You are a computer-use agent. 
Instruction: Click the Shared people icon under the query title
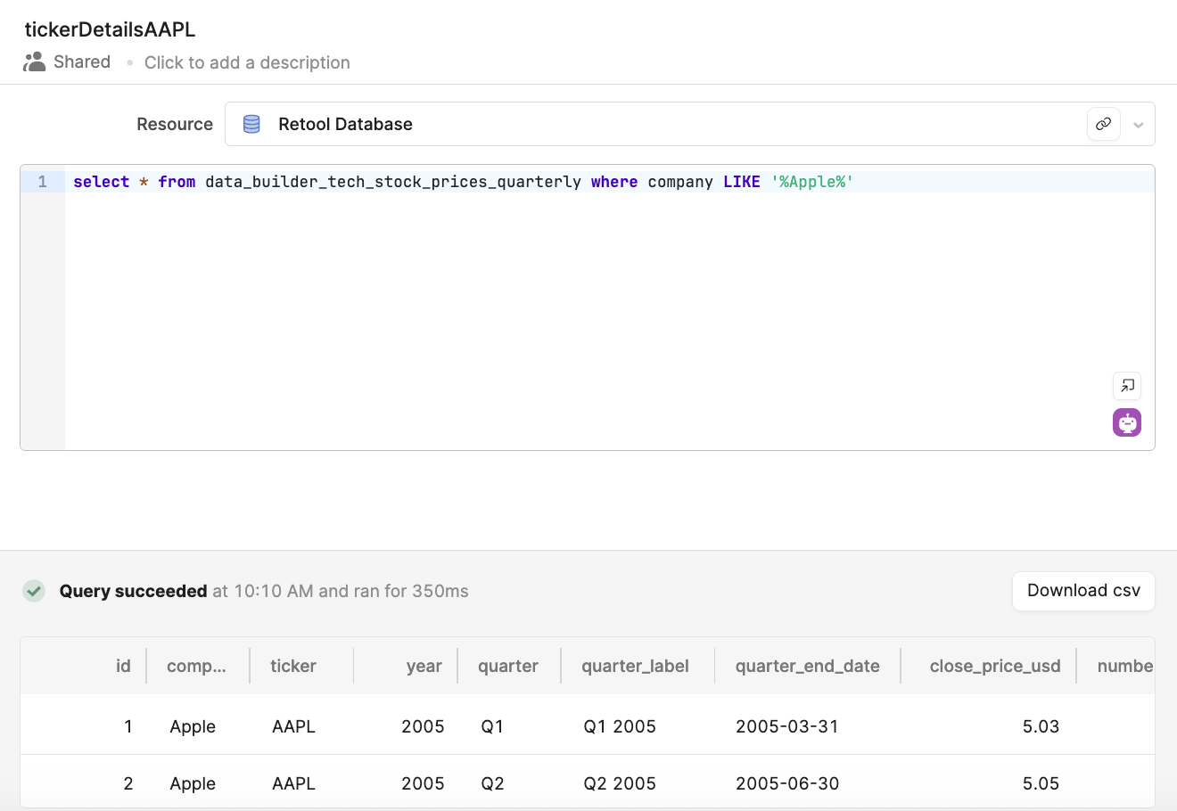point(34,61)
